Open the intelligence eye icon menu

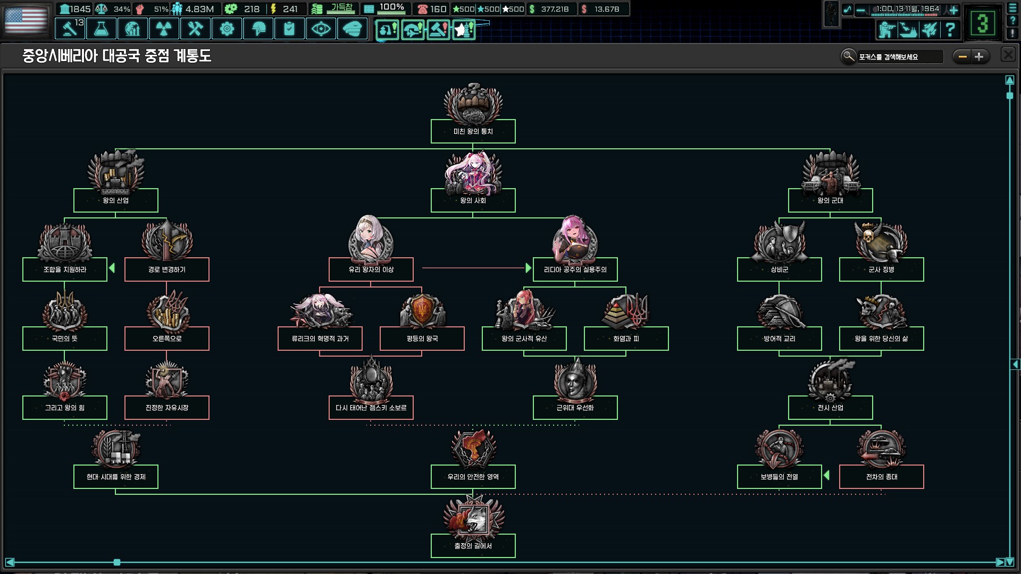pyautogui.click(x=321, y=29)
